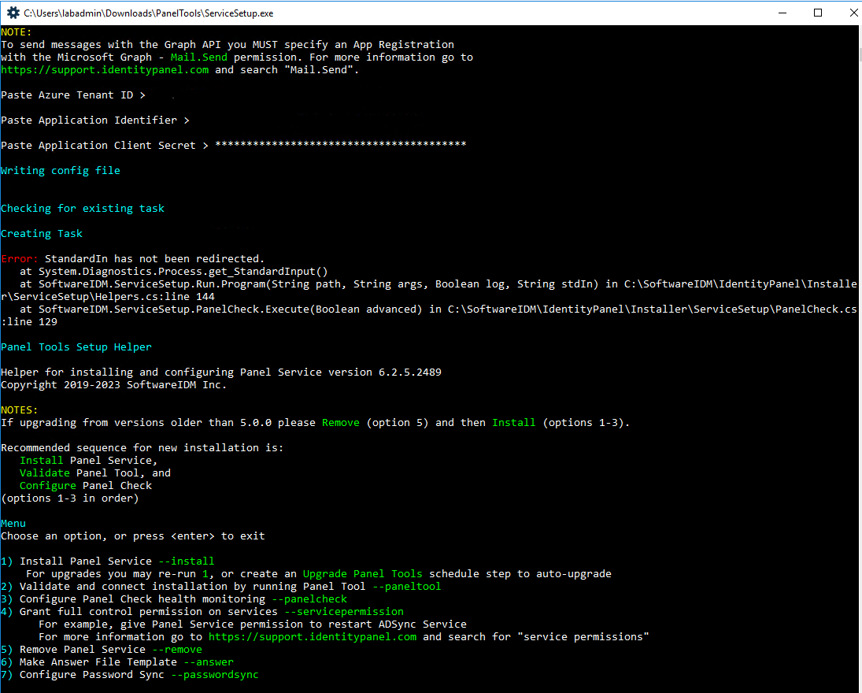862x693 pixels.
Task: Click the restart ADSync Service example line
Action: pyautogui.click(x=253, y=624)
